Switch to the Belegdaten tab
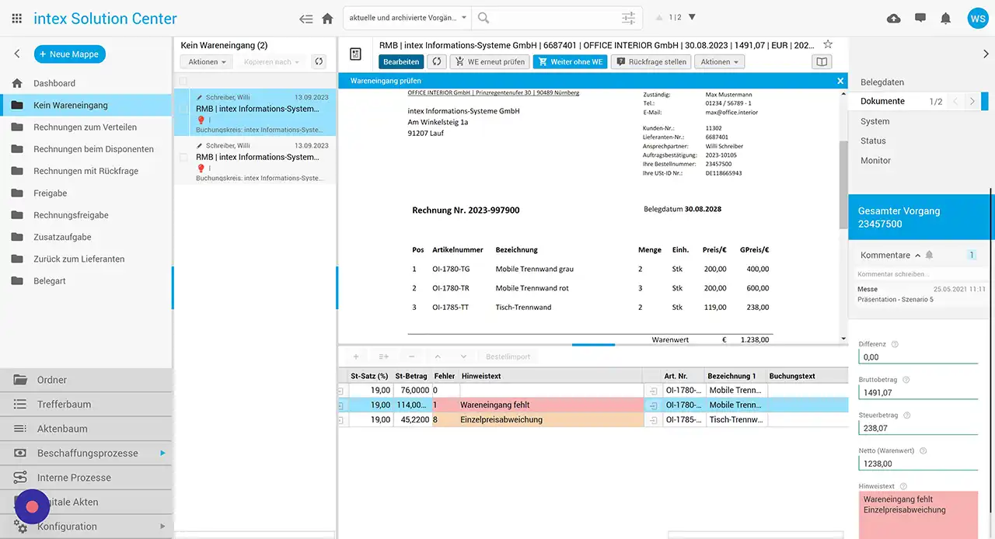The width and height of the screenshot is (995, 539). pyautogui.click(x=882, y=82)
